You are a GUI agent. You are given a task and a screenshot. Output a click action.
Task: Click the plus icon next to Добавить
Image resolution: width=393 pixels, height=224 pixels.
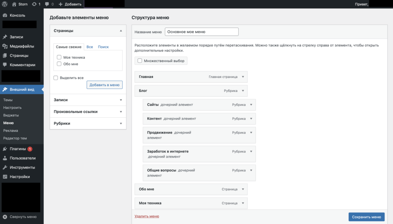tap(60, 4)
